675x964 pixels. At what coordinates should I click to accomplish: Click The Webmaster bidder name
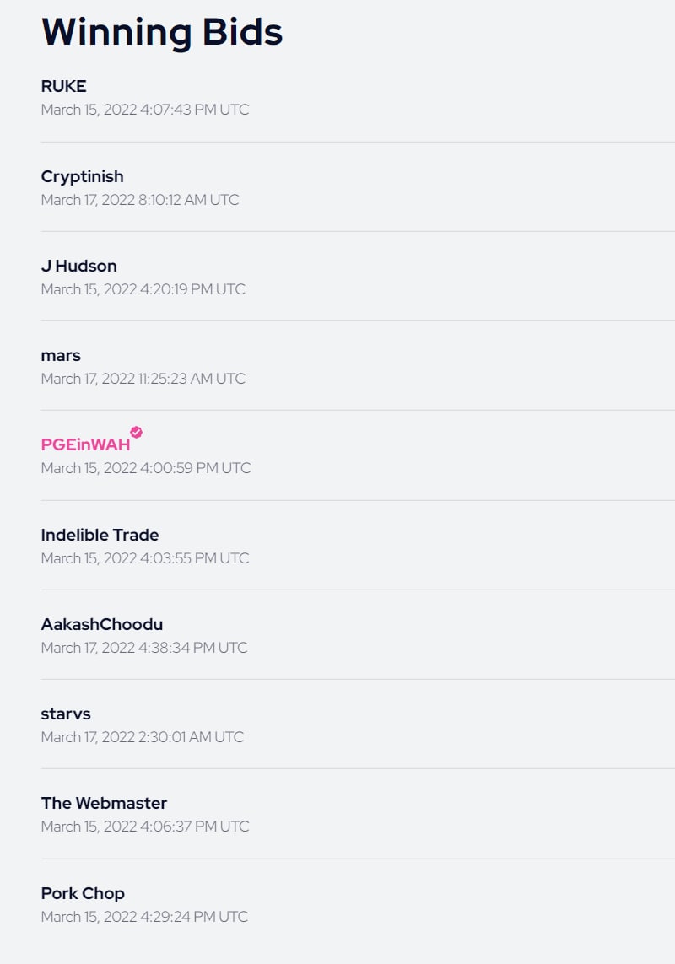coord(104,803)
